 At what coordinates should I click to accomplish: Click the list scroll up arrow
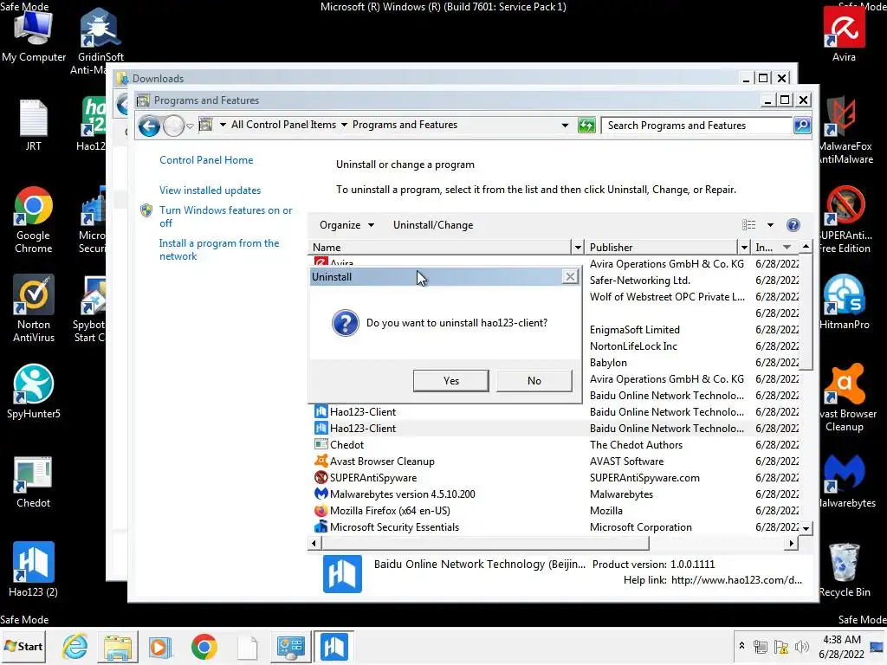pyautogui.click(x=806, y=247)
